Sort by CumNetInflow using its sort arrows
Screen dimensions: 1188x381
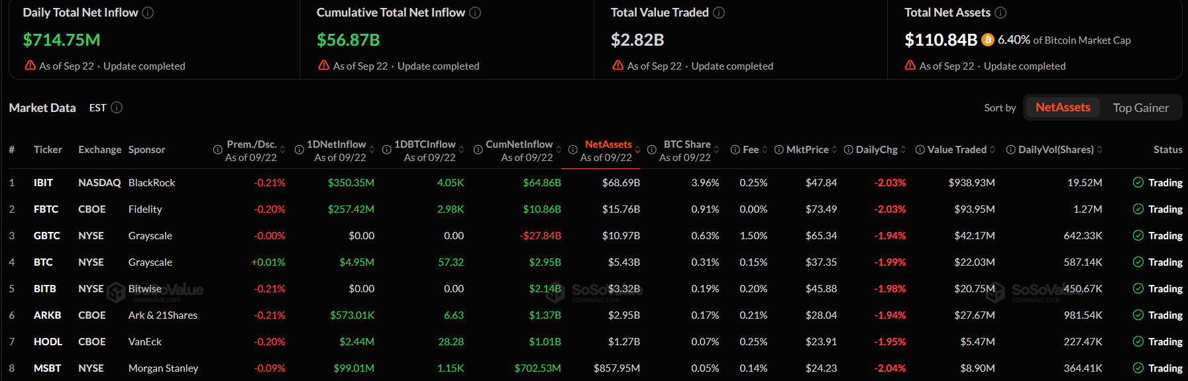(x=559, y=150)
